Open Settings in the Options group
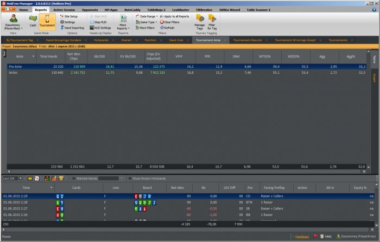380x242 pixels. point(68,22)
